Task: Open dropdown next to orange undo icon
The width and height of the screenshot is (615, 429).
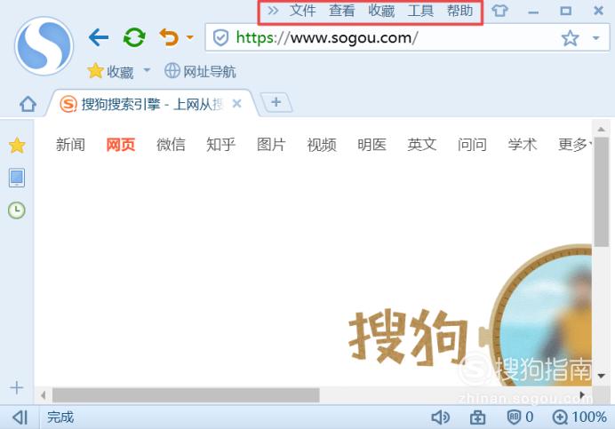Action: (190, 38)
